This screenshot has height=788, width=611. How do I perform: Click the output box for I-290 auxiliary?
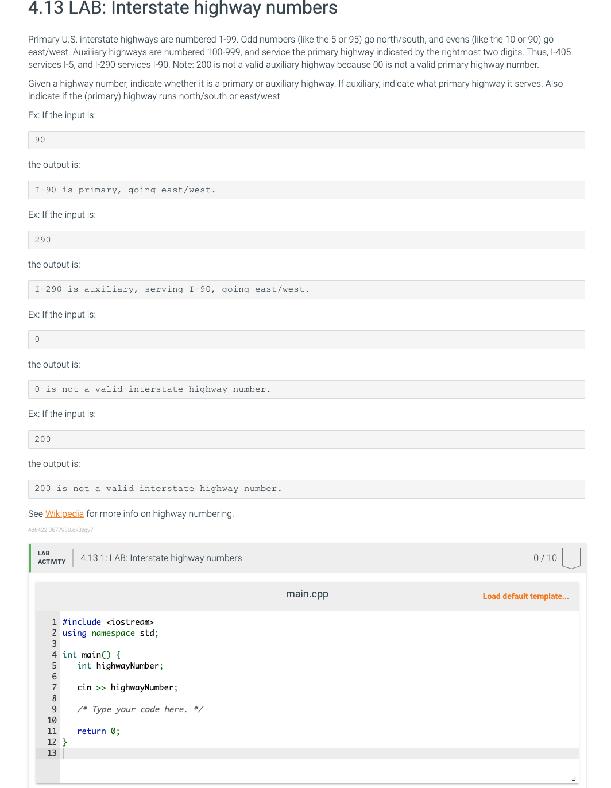[x=307, y=289]
